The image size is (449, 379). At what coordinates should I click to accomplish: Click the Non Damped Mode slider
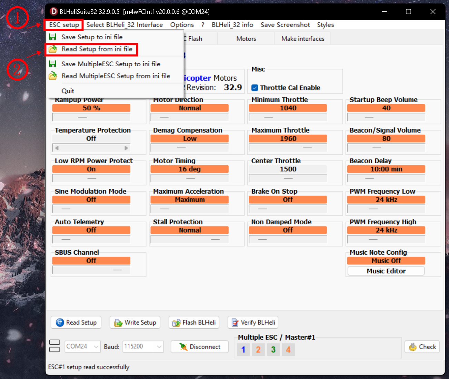(288, 239)
